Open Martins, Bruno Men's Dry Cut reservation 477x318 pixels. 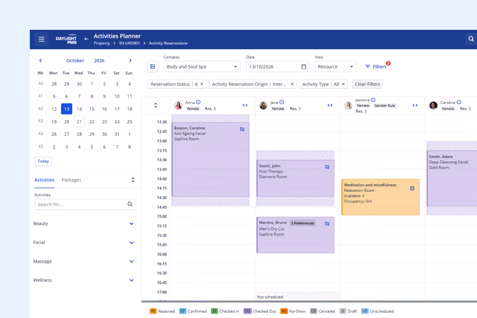(x=295, y=235)
